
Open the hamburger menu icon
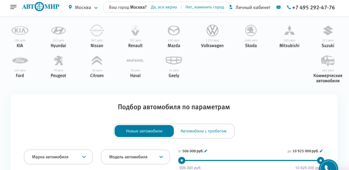pos(13,7)
